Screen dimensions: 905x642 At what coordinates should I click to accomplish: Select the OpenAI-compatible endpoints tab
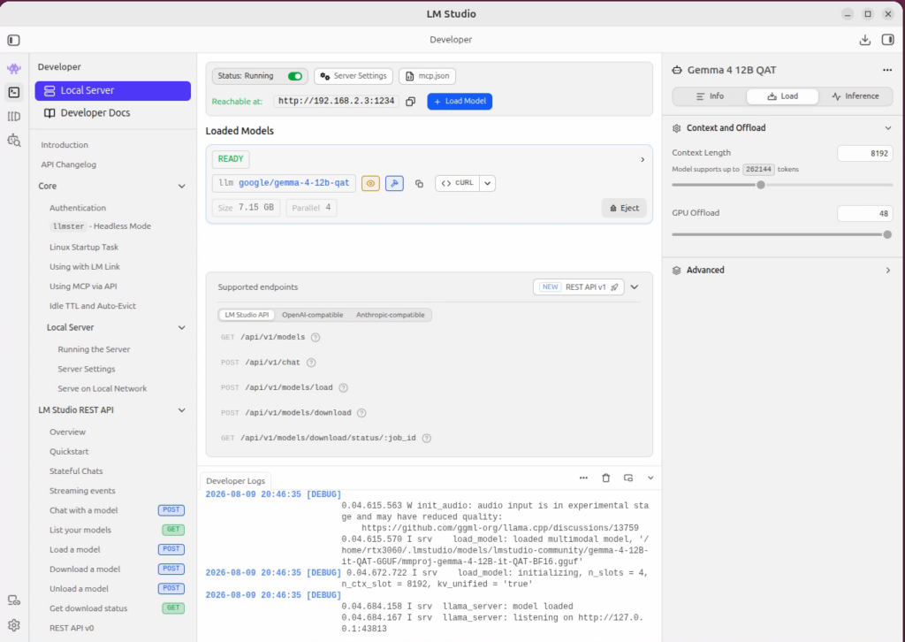(312, 315)
